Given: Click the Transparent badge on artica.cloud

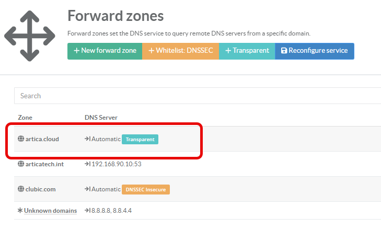Looking at the screenshot, I should (x=140, y=140).
